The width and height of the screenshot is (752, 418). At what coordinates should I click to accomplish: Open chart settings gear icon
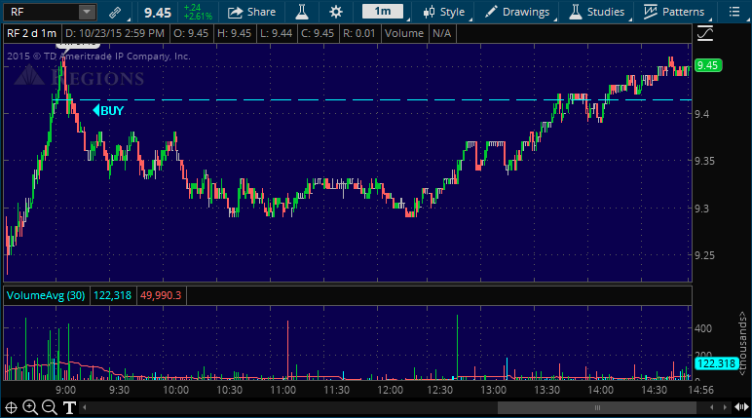pyautogui.click(x=336, y=12)
